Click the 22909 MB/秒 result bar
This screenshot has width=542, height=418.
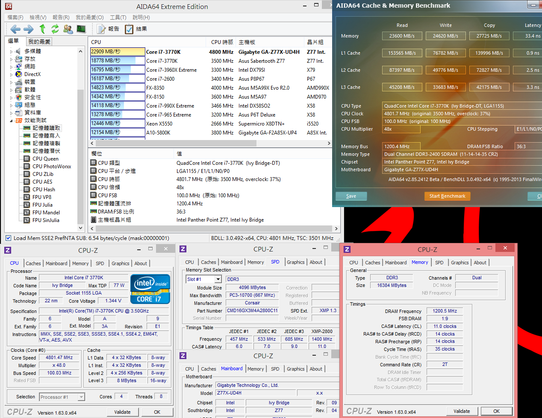pos(118,52)
